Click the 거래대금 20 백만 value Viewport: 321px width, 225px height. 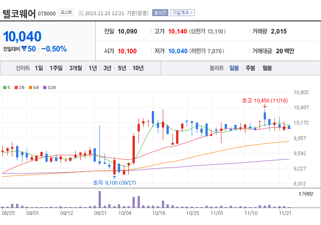(285, 51)
